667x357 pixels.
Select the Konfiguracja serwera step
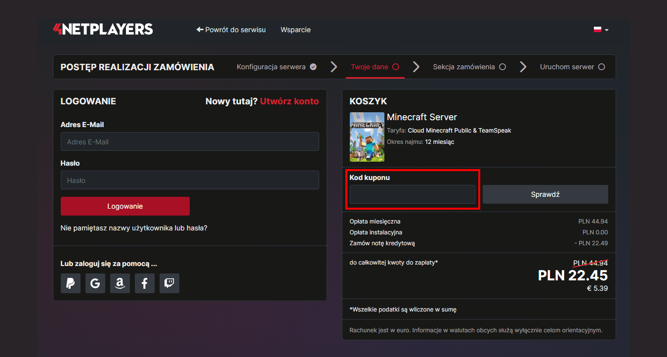point(277,67)
